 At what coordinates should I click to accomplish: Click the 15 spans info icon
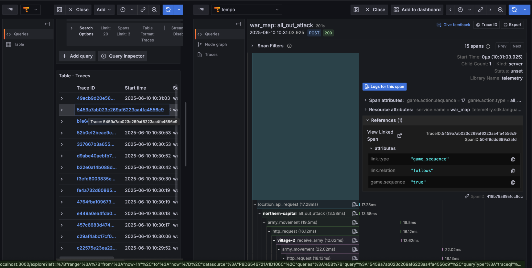pos(488,46)
